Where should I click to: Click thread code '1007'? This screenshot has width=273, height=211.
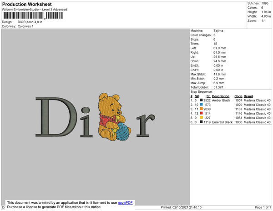point(239,100)
